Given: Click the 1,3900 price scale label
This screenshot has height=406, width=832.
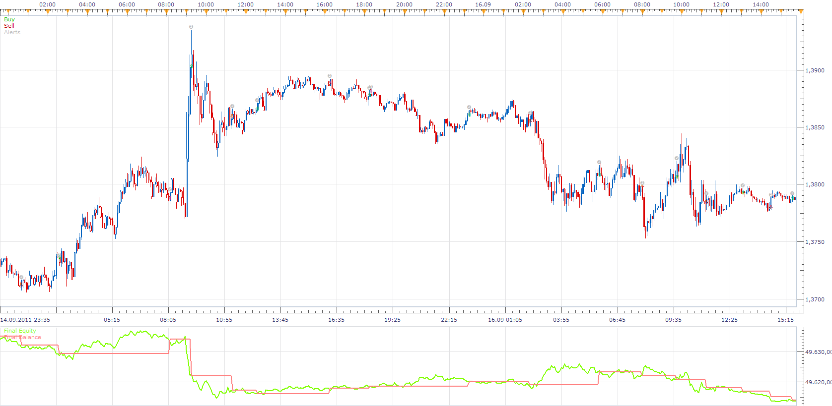Looking at the screenshot, I should (815, 70).
